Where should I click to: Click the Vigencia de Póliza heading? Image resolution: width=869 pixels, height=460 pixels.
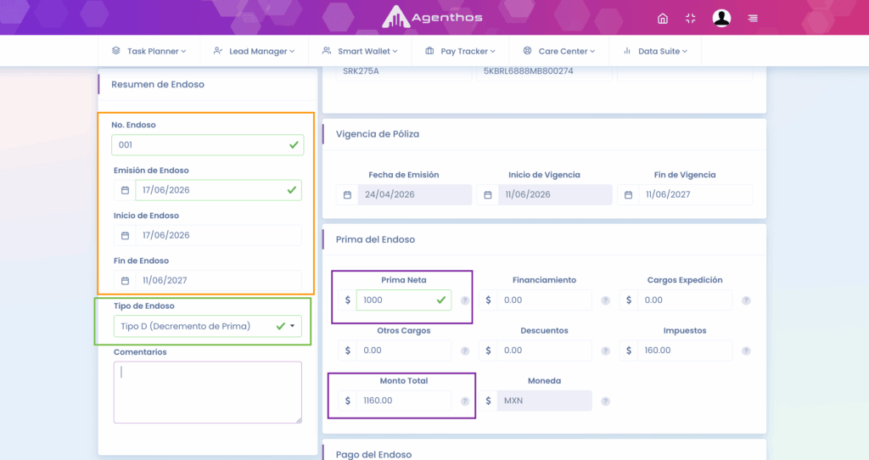(x=378, y=134)
